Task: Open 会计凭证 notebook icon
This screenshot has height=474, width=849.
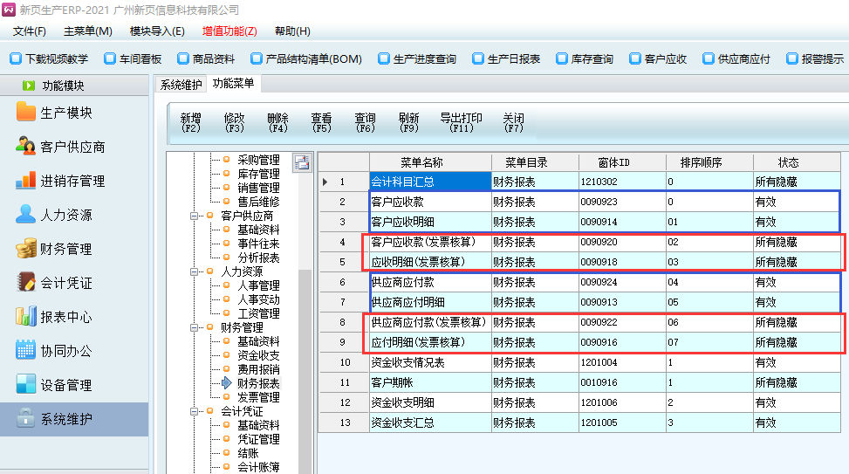Action: click(x=25, y=283)
